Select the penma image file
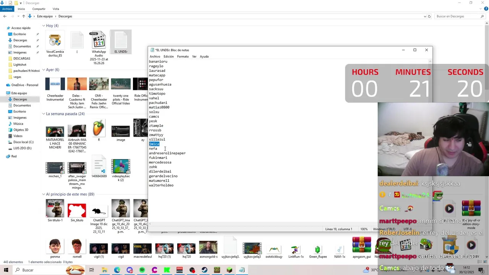The image size is (489, 275). (55, 249)
